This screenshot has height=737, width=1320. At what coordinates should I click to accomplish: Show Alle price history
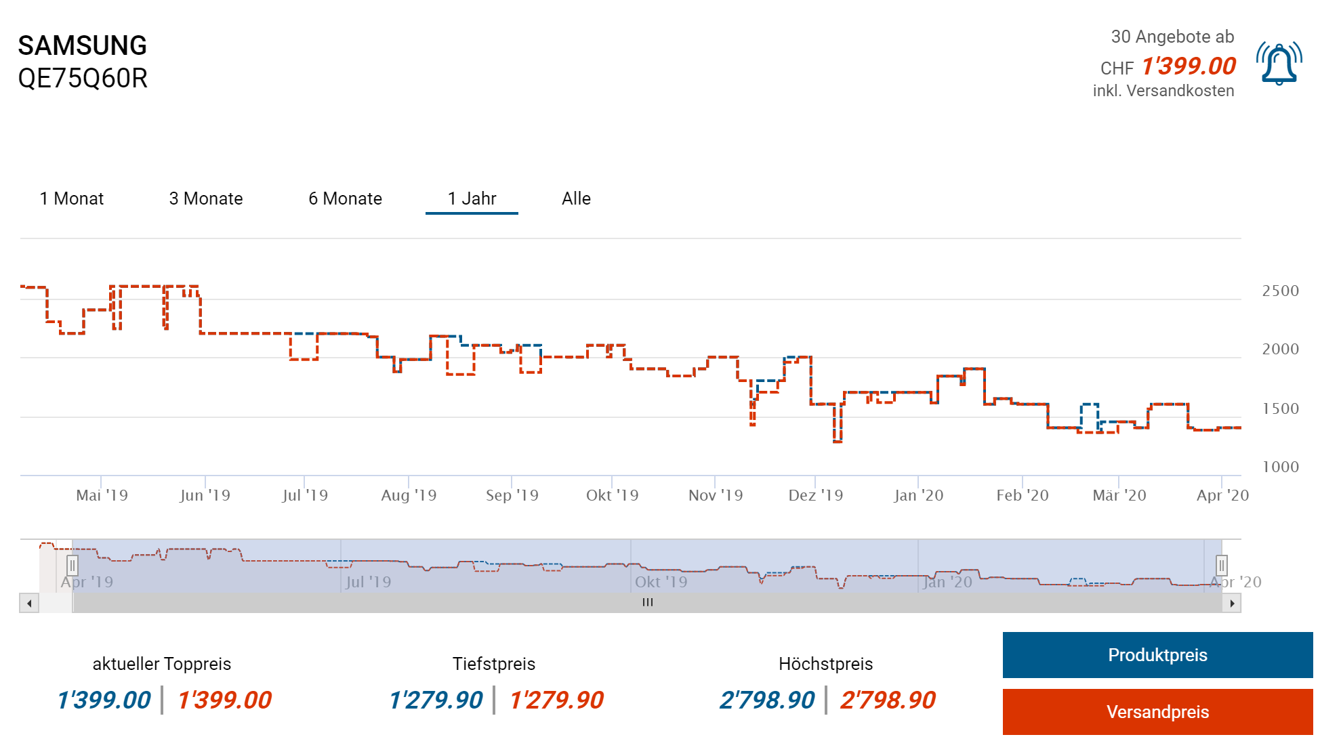576,198
